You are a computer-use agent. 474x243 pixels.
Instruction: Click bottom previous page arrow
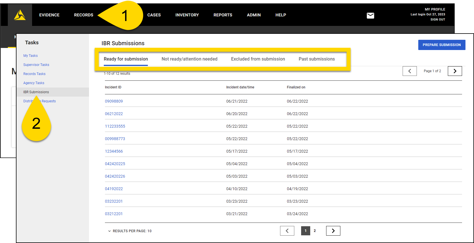287,231
